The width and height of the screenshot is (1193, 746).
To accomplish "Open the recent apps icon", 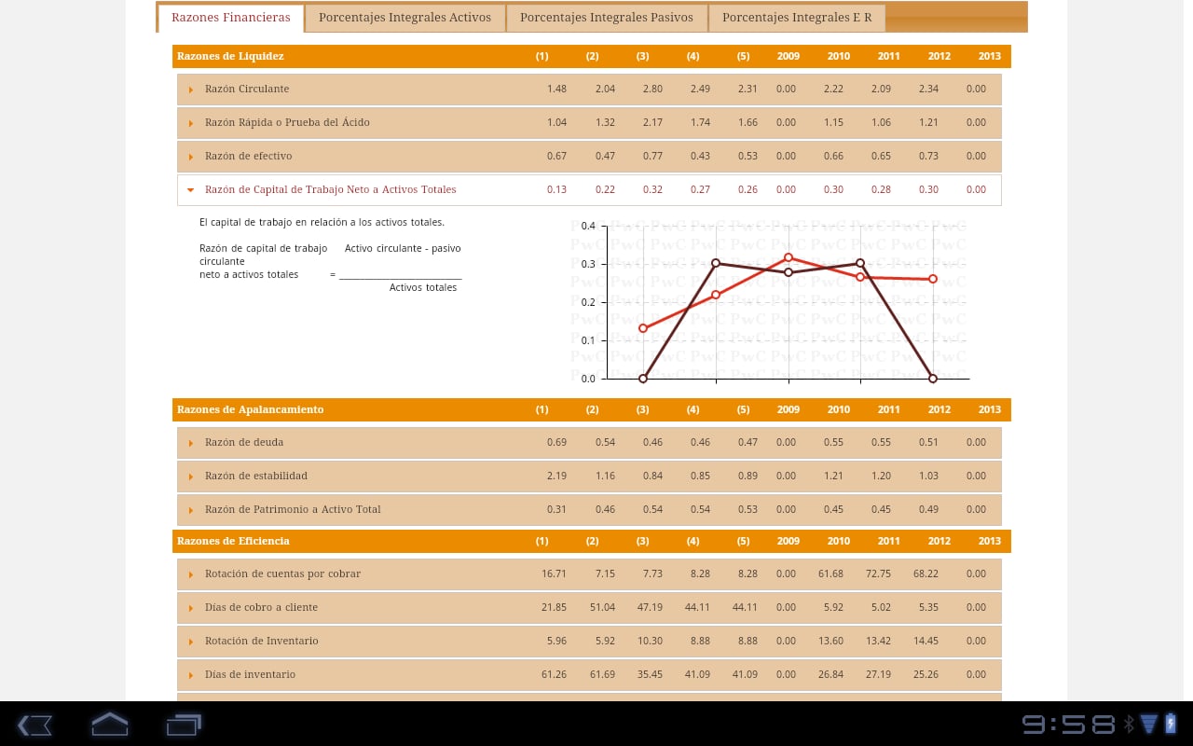I will click(x=184, y=725).
